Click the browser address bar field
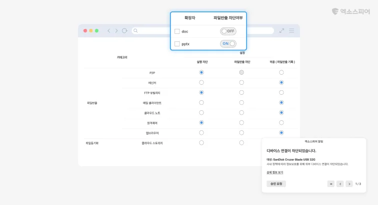 202,30
